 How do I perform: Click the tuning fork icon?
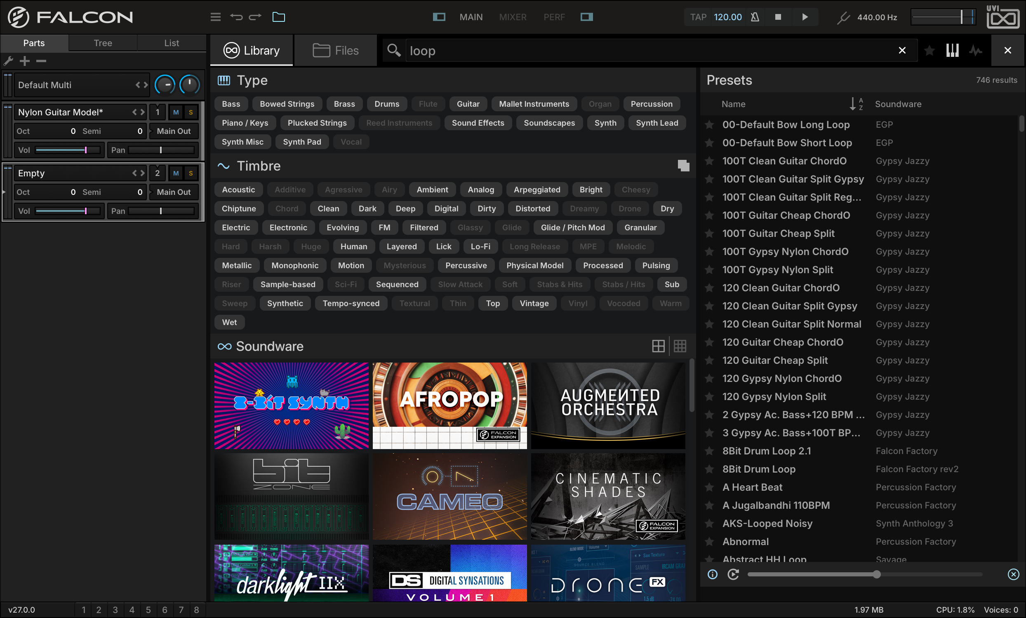[x=843, y=17]
